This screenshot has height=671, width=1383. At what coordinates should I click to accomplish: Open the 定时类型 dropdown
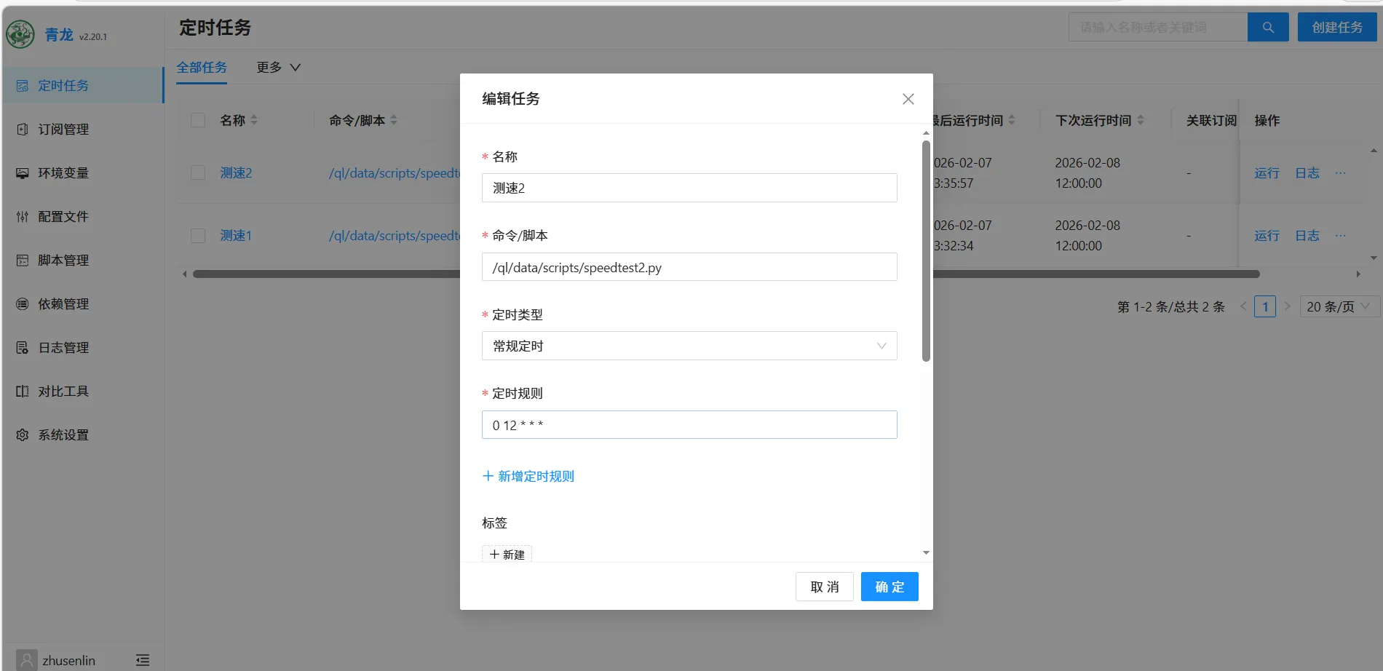point(689,346)
